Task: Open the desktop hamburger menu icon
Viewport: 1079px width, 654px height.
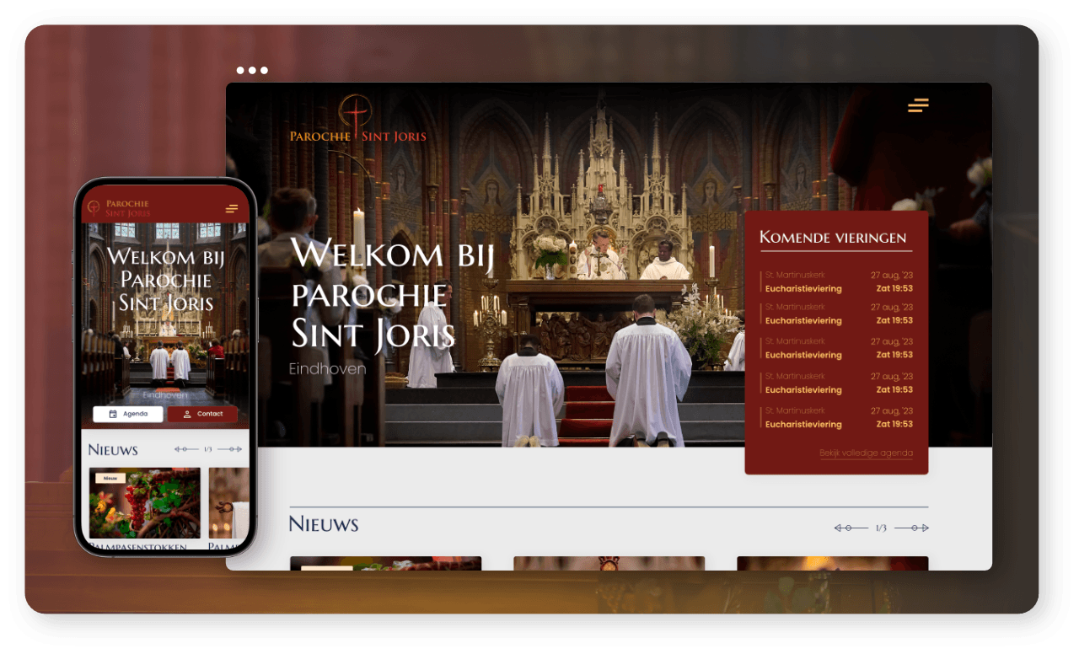Action: pos(918,105)
